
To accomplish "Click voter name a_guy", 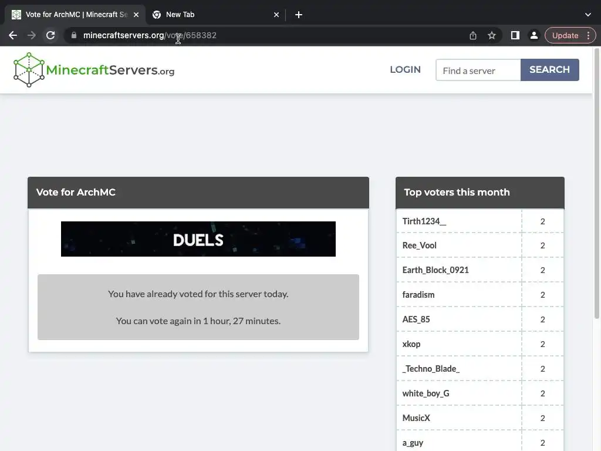I will [x=413, y=443].
